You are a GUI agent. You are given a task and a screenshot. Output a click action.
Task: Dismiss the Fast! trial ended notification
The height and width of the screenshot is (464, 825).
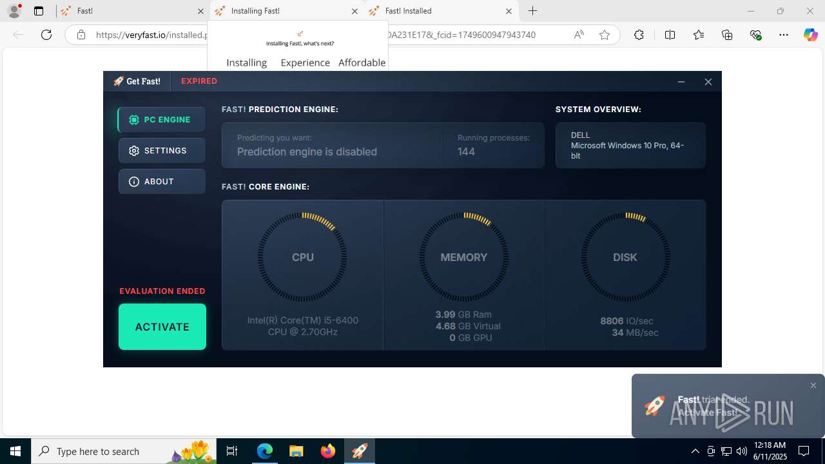pos(813,385)
